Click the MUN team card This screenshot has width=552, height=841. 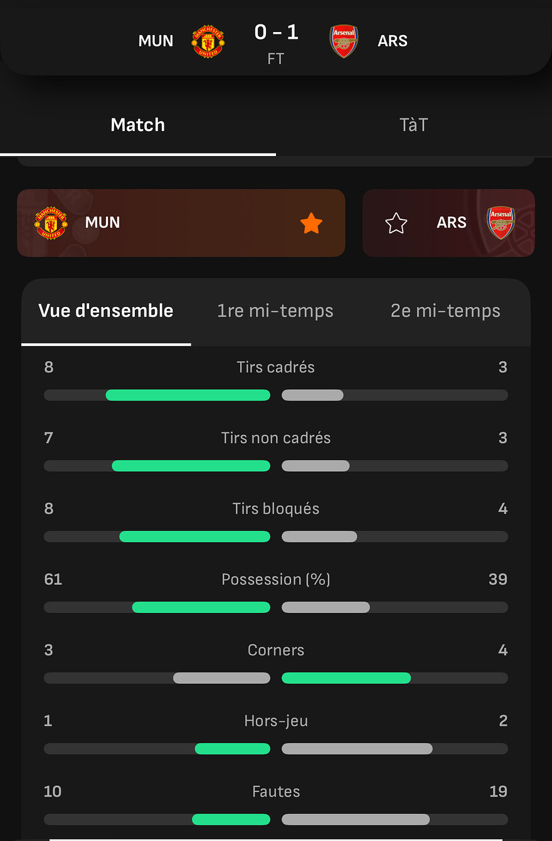pos(181,223)
